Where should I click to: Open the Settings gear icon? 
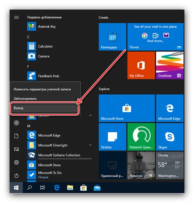(16, 163)
